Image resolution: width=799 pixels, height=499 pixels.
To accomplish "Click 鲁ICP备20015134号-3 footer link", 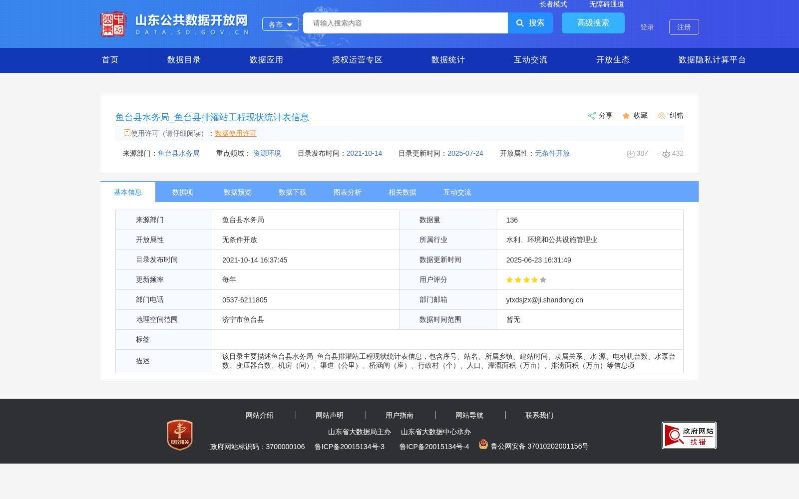I will tap(350, 447).
